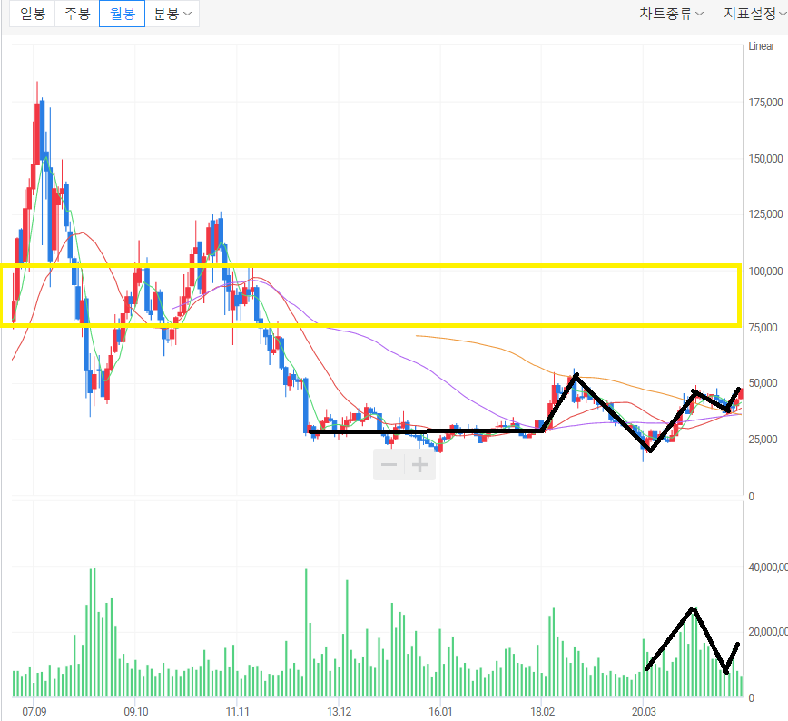The image size is (788, 721).
Task: Click the 07.09 date axis label
Action: click(x=34, y=711)
